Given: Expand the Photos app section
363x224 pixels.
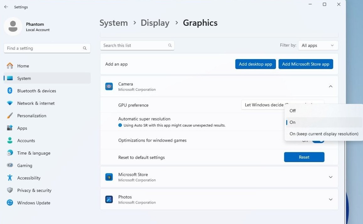Looking at the screenshot, I should pyautogui.click(x=331, y=199).
